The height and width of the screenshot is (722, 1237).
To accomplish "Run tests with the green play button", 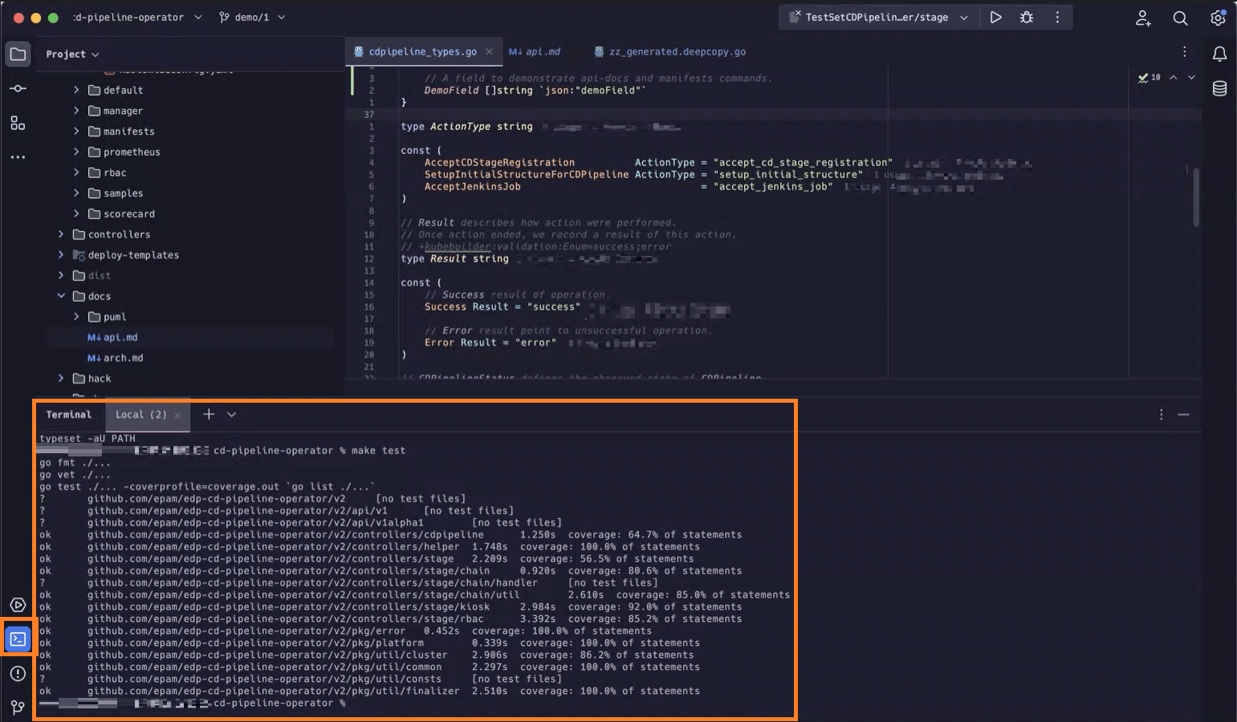I will click(x=995, y=17).
